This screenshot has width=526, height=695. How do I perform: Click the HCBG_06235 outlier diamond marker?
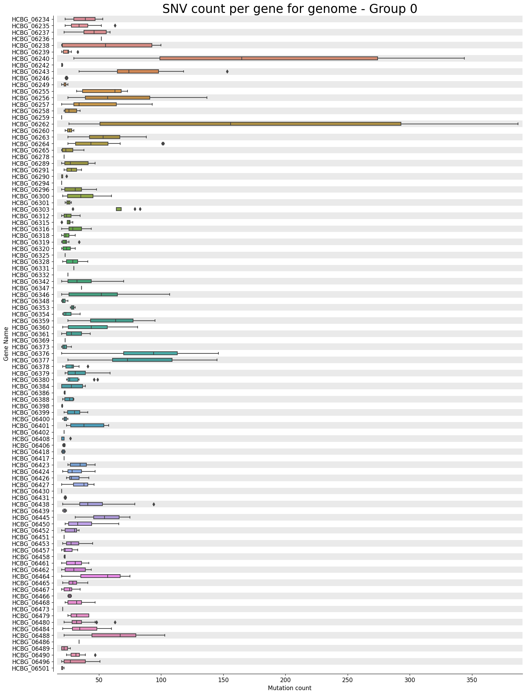coord(115,26)
